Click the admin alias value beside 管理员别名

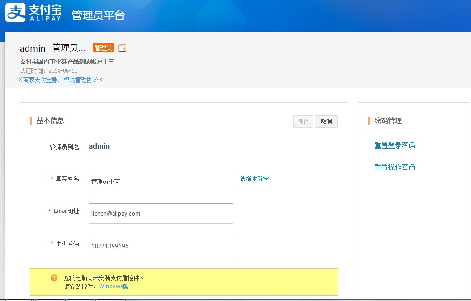pos(99,146)
